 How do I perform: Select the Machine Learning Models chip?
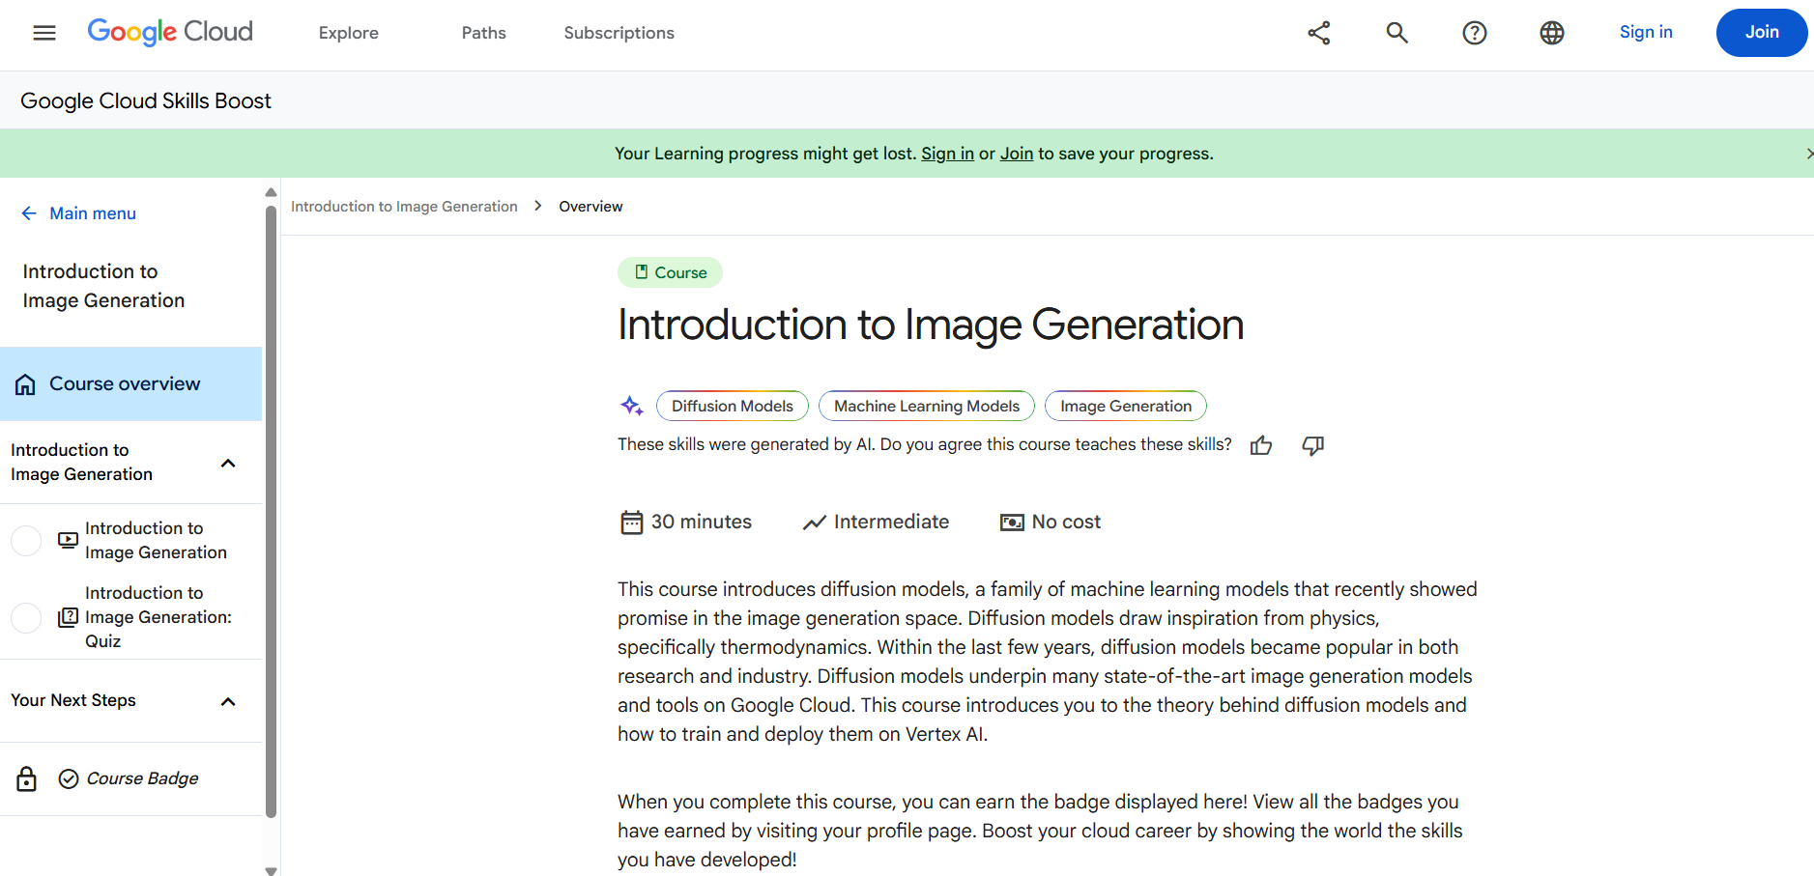click(x=927, y=406)
